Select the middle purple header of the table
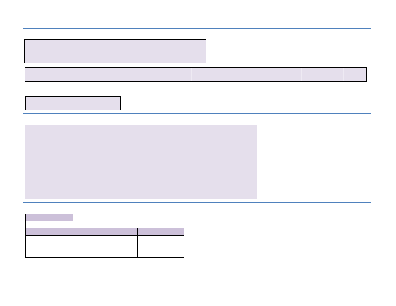Screen dimensions: 396x306 coord(105,232)
